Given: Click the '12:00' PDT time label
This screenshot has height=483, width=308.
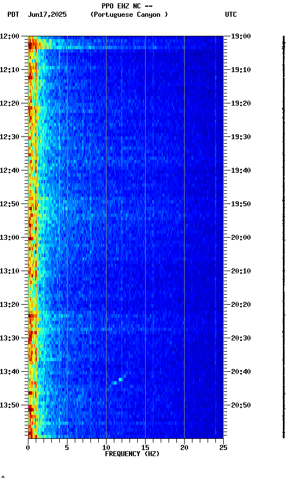Looking at the screenshot, I should (9, 36).
